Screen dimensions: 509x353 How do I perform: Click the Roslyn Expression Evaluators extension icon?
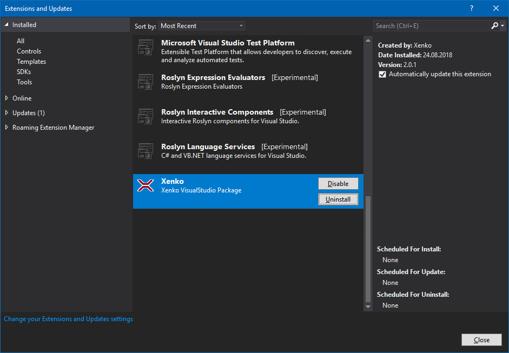click(146, 82)
